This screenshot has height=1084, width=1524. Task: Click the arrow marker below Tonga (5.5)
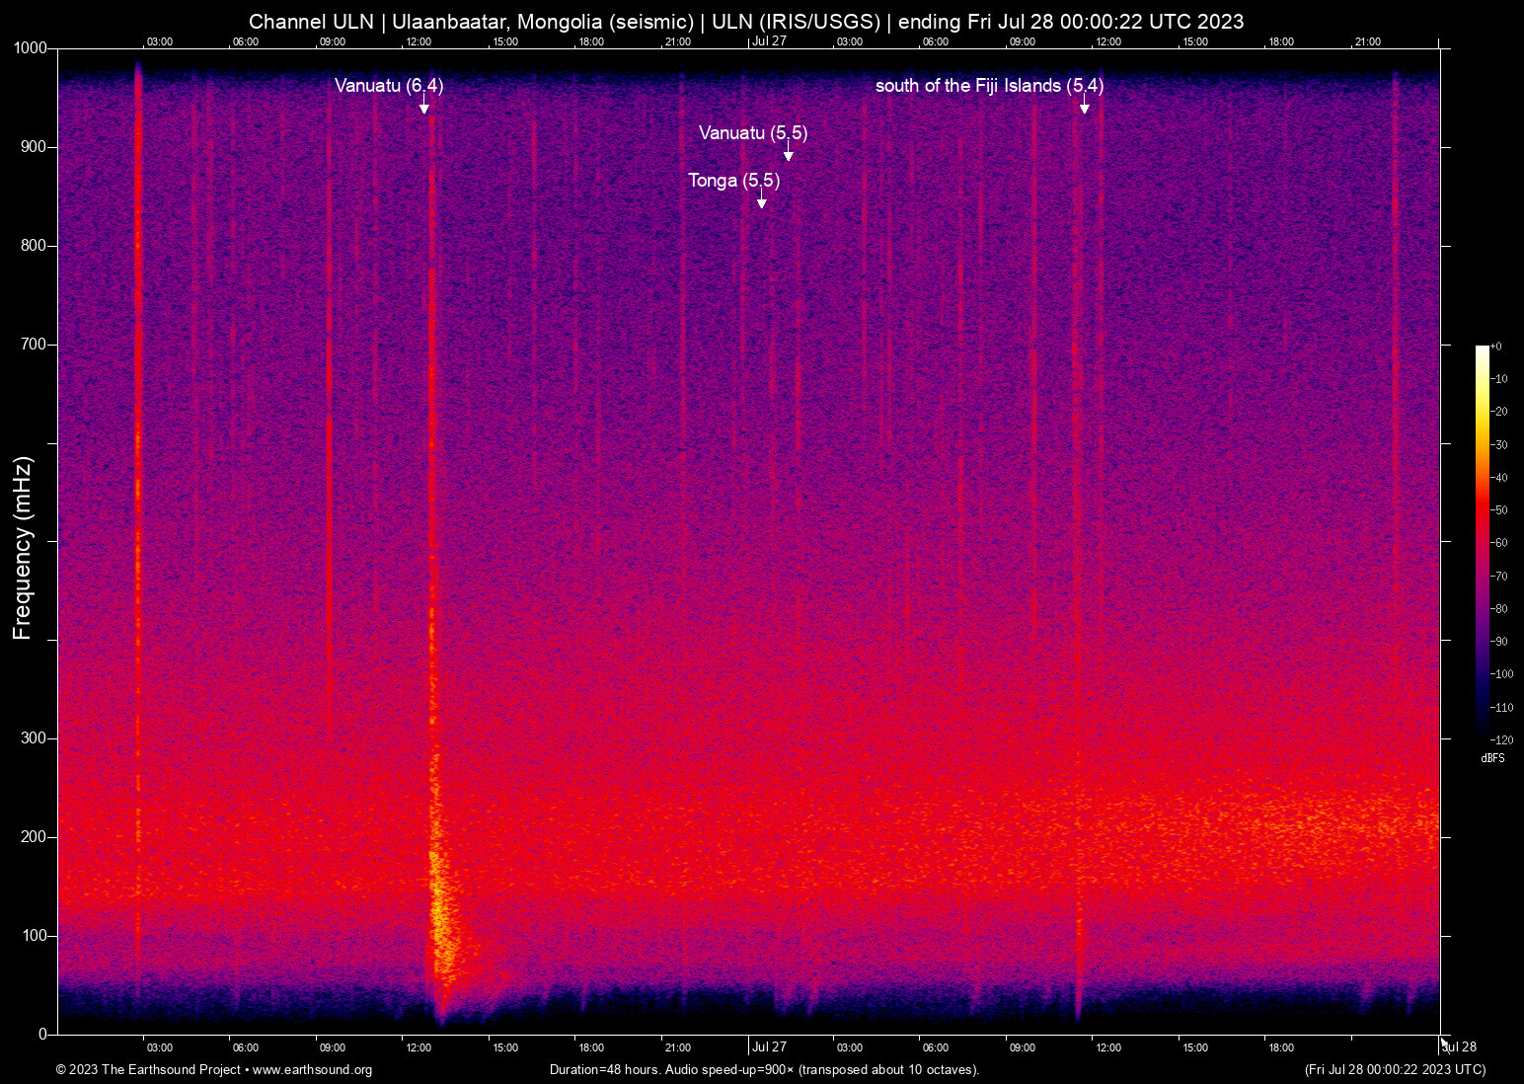point(761,199)
